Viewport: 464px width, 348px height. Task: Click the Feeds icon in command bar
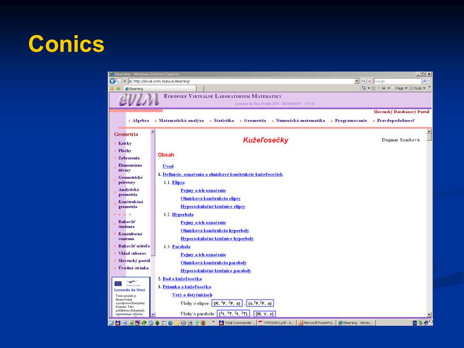pos(374,88)
